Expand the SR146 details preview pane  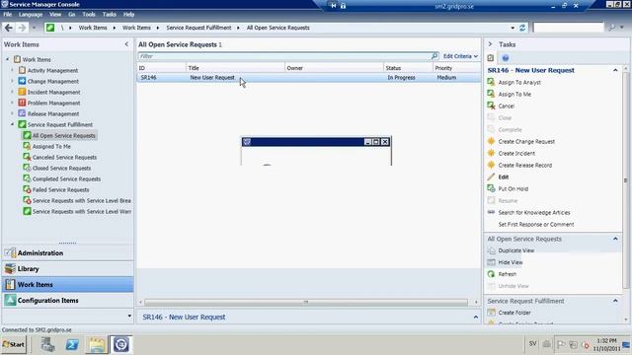pos(476,318)
